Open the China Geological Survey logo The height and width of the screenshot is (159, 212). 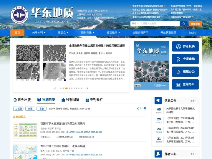[19, 15]
